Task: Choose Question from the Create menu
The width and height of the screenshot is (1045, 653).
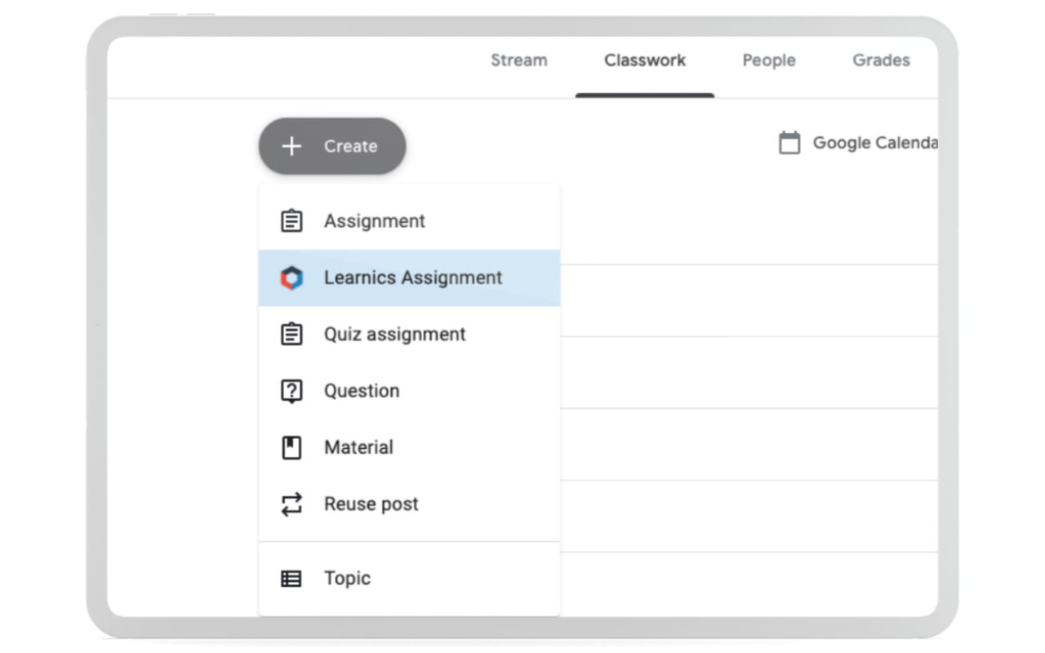Action: tap(409, 391)
